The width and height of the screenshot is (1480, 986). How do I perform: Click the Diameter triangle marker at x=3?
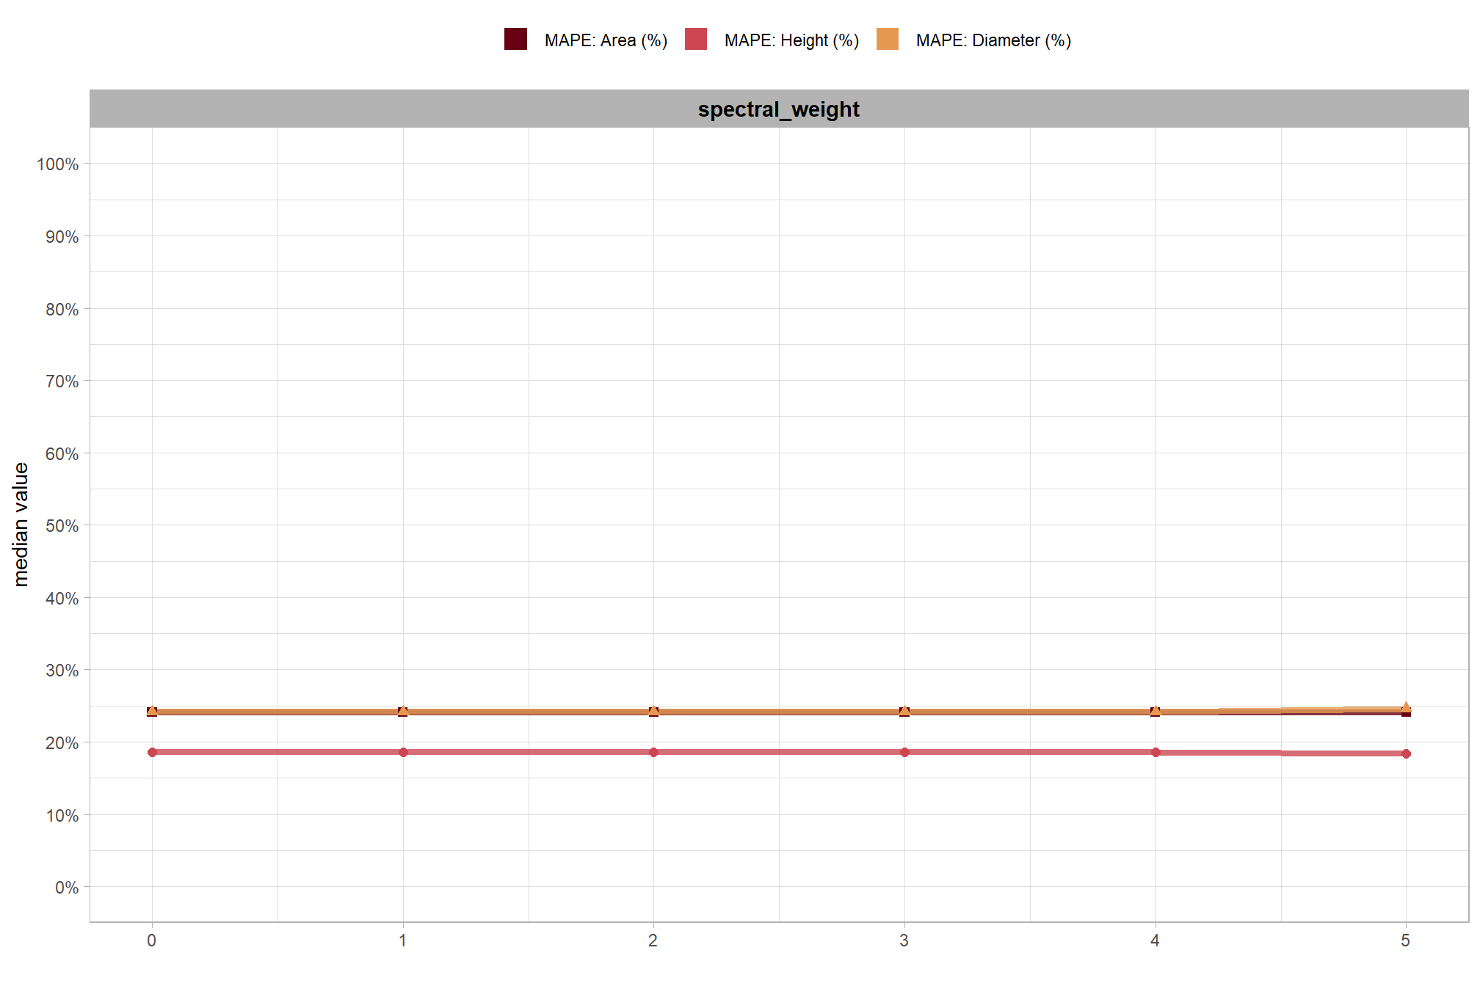point(904,711)
